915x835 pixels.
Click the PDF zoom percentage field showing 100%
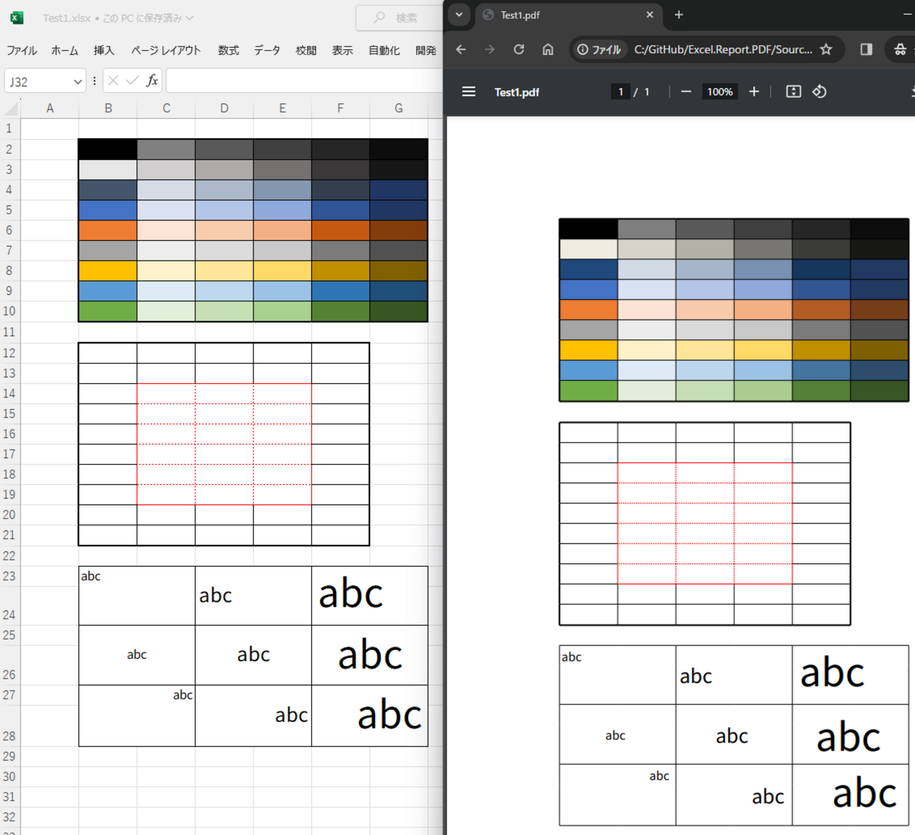(x=719, y=92)
